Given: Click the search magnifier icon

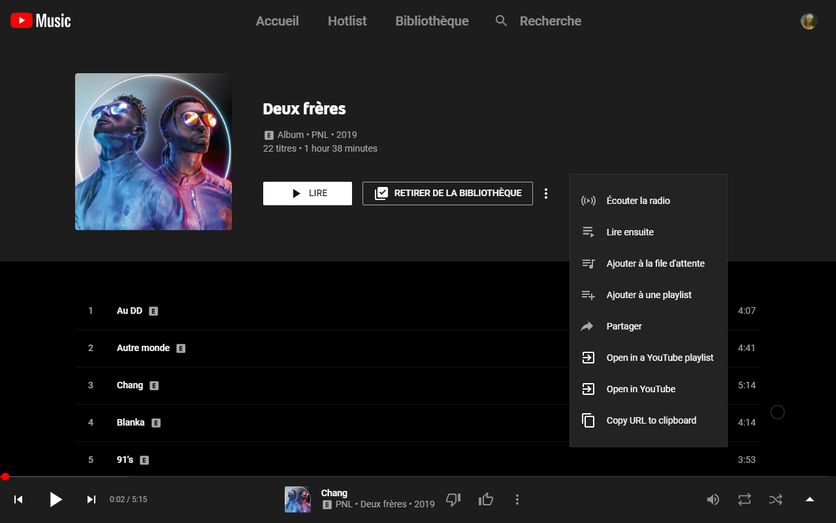Looking at the screenshot, I should point(502,21).
